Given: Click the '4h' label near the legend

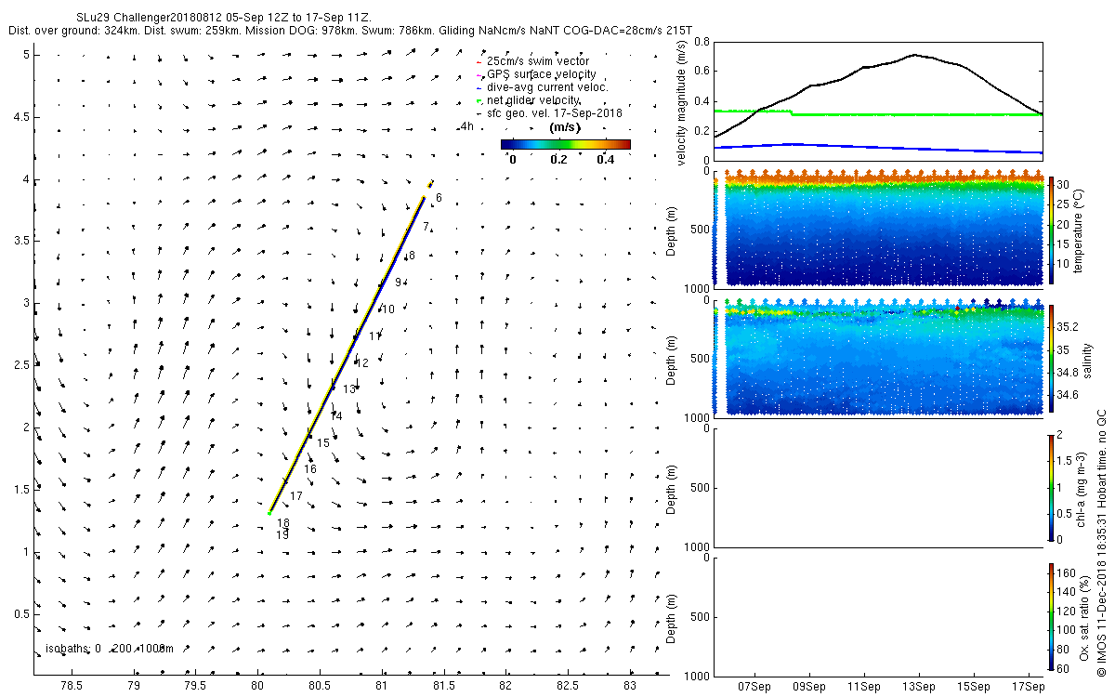Looking at the screenshot, I should [467, 126].
